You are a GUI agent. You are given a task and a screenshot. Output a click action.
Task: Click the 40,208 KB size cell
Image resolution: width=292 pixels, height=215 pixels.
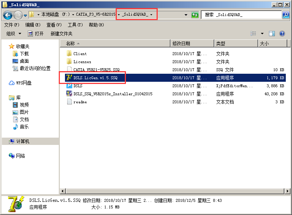274,94
